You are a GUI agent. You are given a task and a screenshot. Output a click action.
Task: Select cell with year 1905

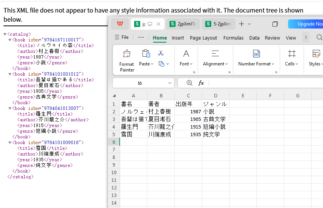[x=188, y=119]
